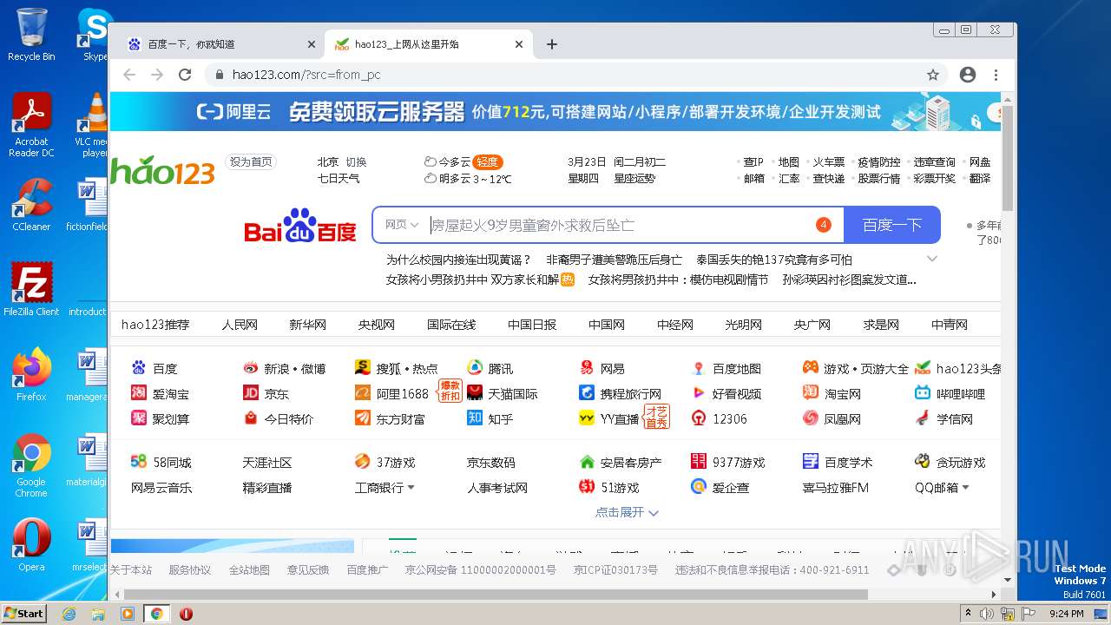1111x625 pixels.
Task: Click the 爱企查 icon
Action: point(699,487)
